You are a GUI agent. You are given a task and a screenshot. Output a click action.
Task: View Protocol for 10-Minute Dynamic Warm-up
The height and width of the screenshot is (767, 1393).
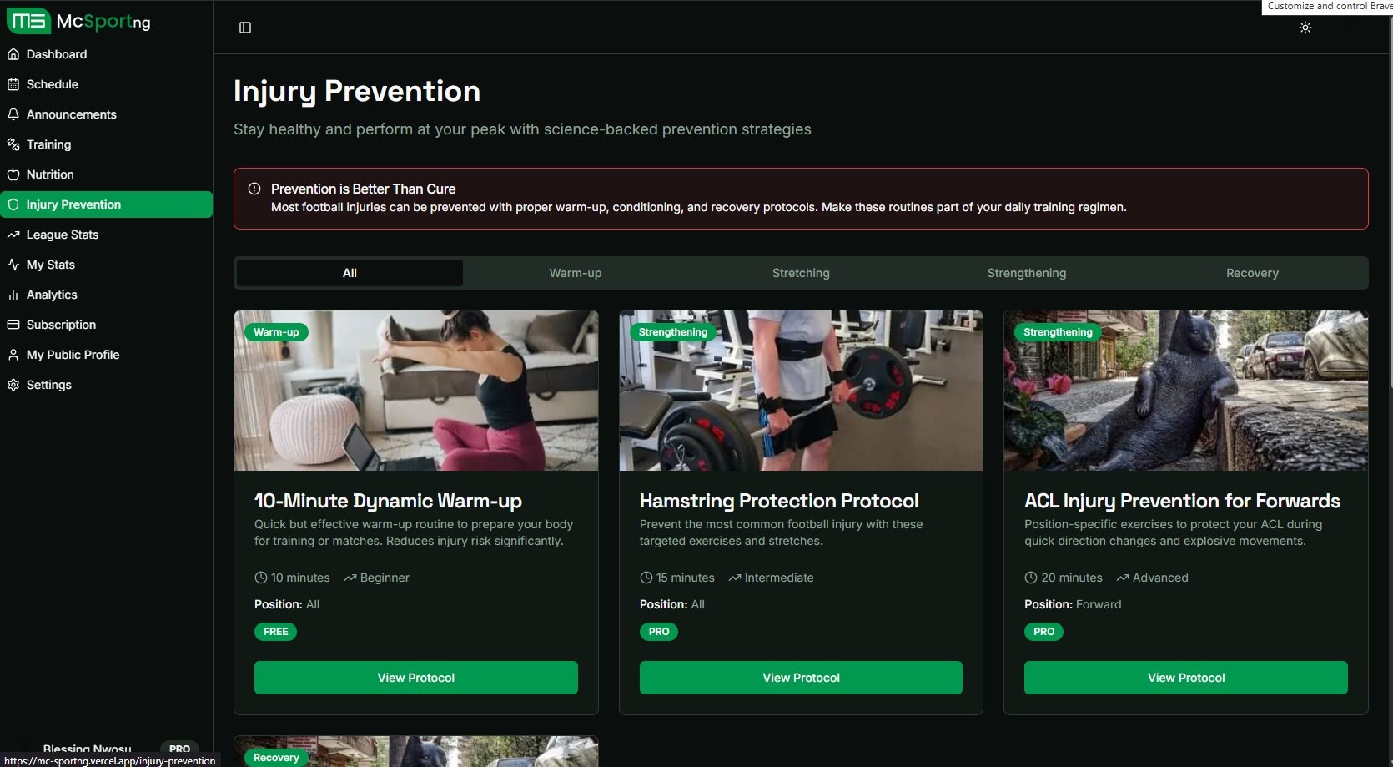[415, 677]
